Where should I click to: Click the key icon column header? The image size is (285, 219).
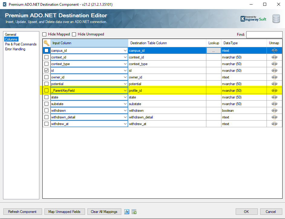47,43
